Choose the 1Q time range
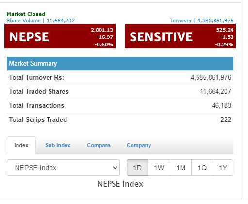248x204 pixels. 202,168
